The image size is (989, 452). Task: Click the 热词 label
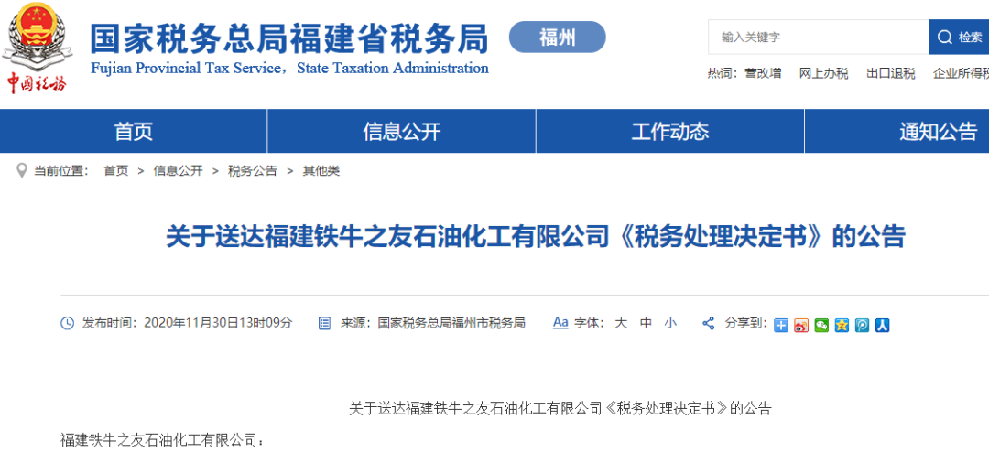click(x=723, y=74)
